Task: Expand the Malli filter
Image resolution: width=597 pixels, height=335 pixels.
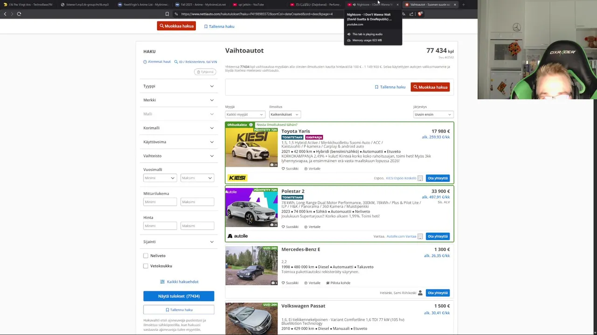Action: (x=179, y=114)
